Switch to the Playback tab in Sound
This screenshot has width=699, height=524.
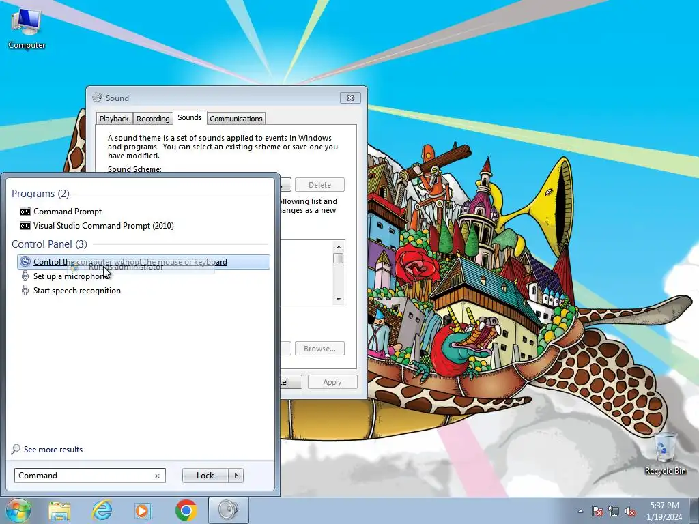(x=114, y=119)
